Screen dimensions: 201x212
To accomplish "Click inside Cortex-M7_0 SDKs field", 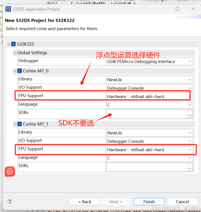I will coord(147,114).
